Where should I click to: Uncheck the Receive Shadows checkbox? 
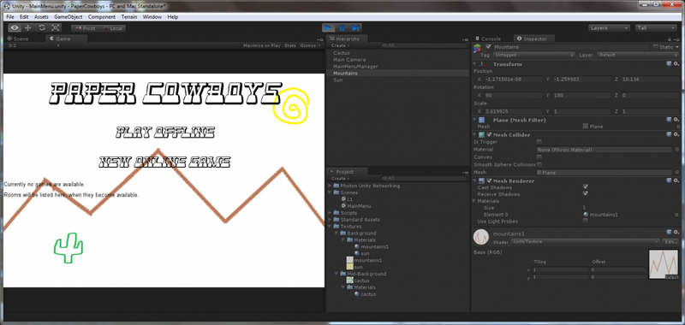point(586,193)
